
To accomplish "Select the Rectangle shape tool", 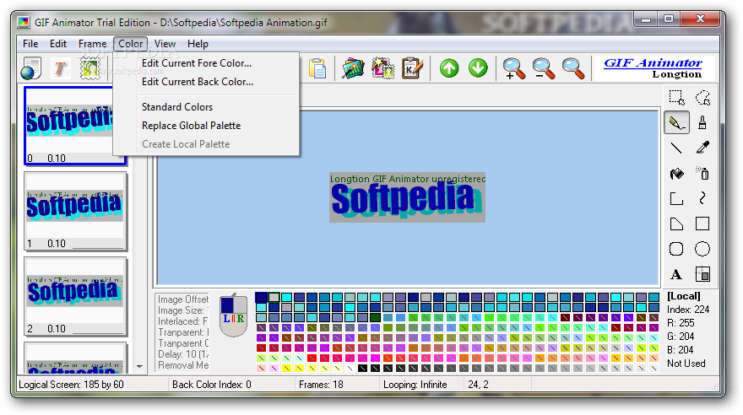I will pos(702,224).
